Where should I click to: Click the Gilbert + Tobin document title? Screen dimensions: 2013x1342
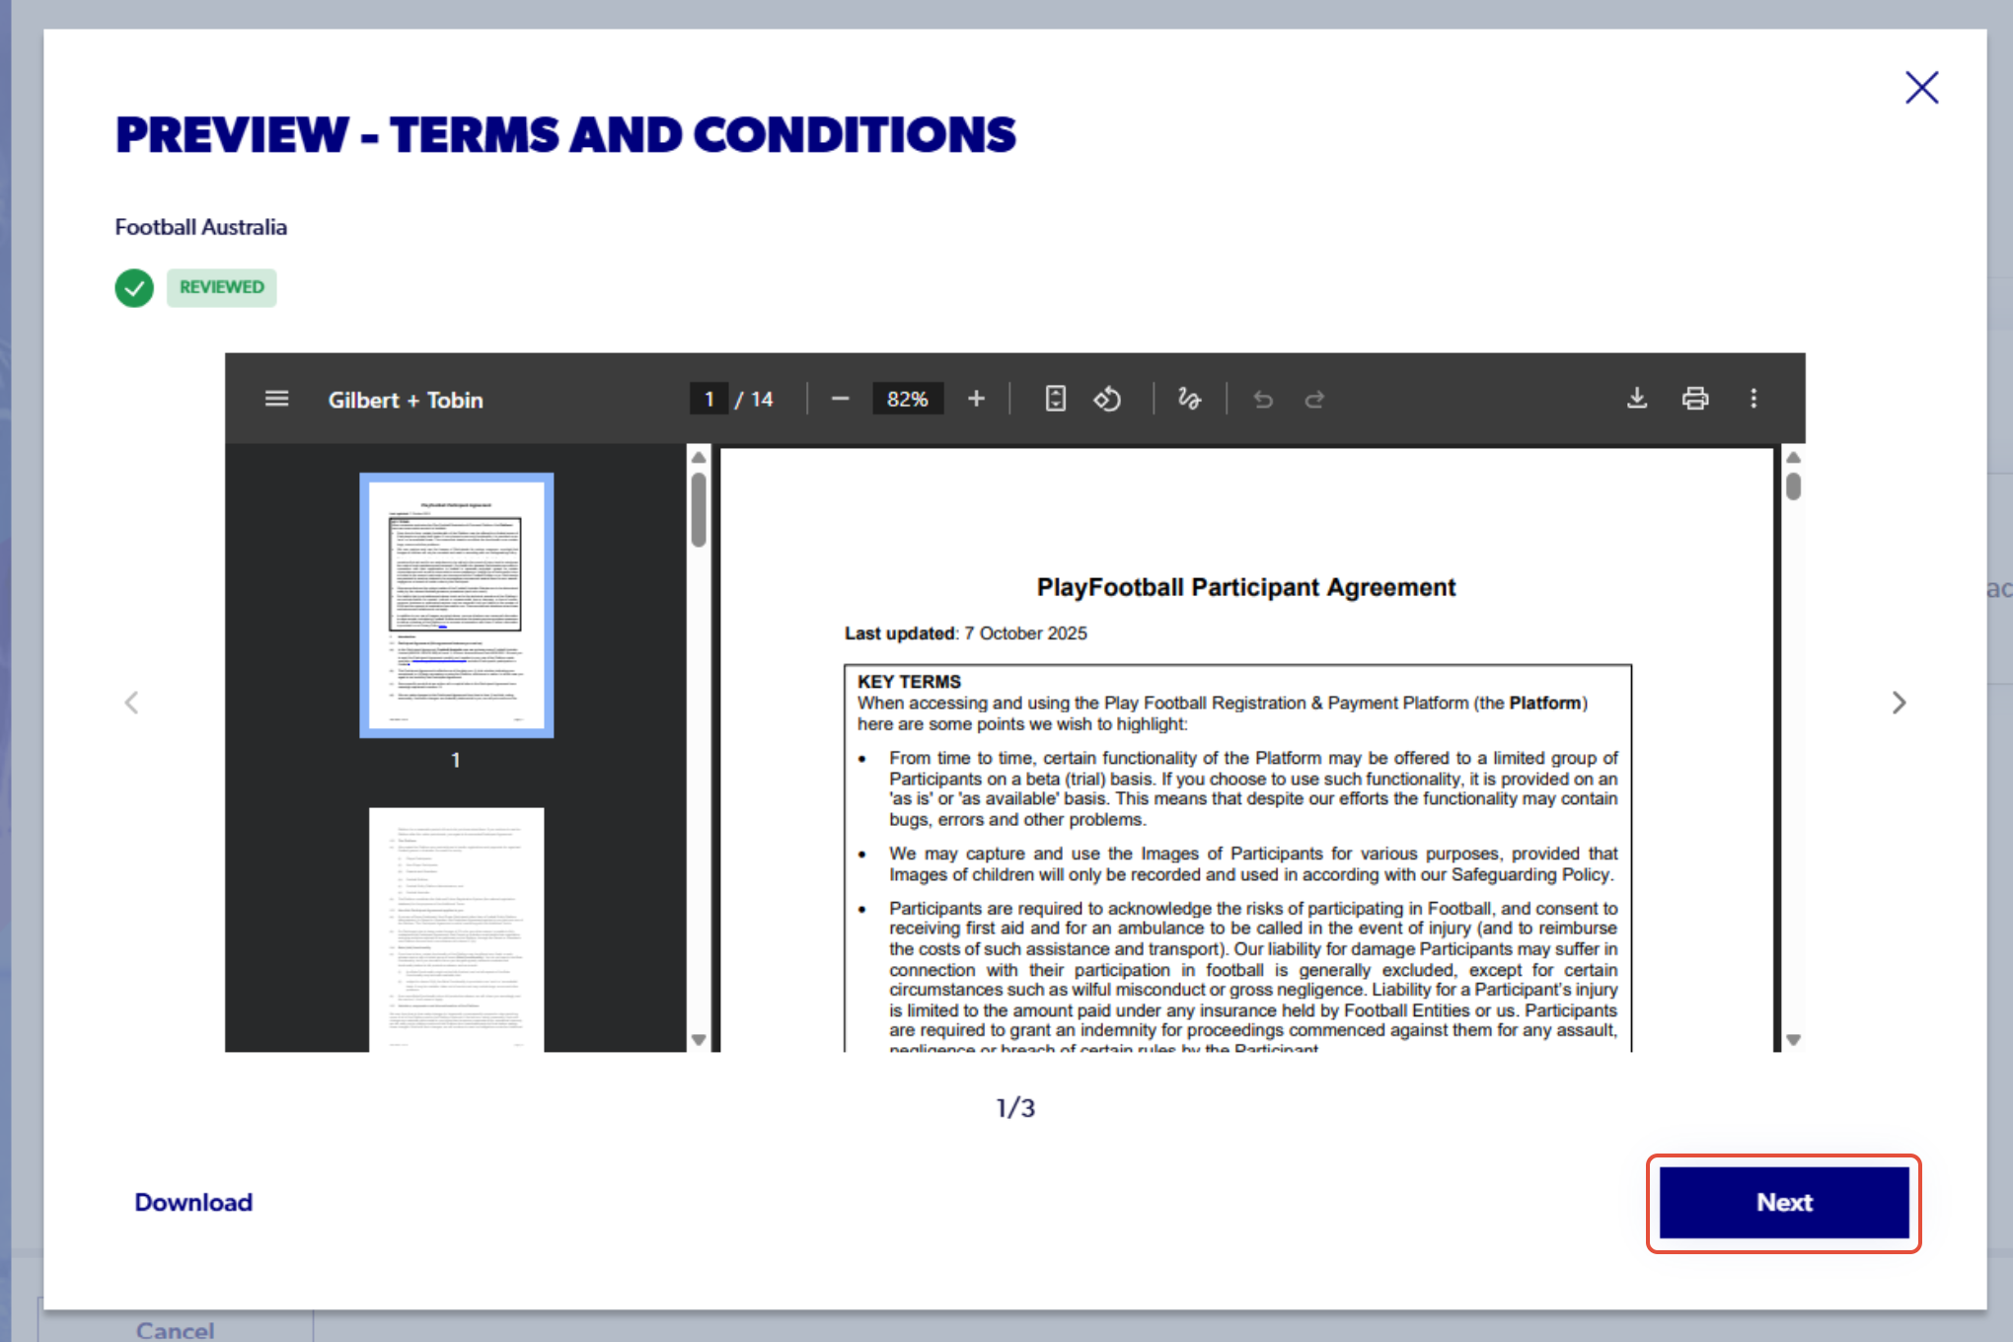click(x=406, y=400)
